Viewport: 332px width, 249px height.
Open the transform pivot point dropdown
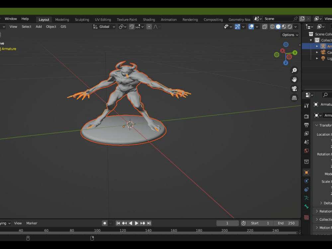123,27
